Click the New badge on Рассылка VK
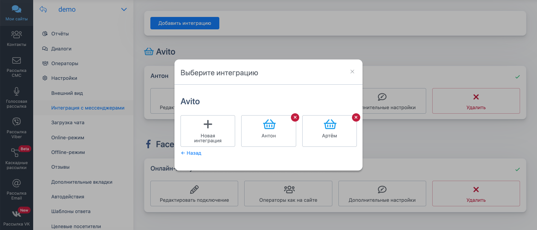The height and width of the screenshot is (230, 537). pos(24,210)
